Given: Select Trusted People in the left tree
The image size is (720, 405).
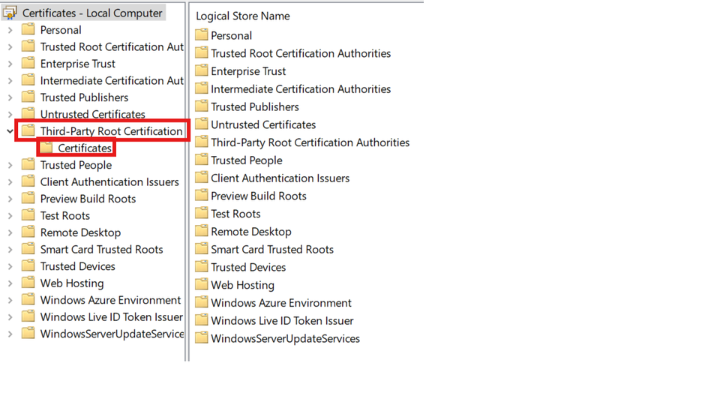Looking at the screenshot, I should click(76, 165).
